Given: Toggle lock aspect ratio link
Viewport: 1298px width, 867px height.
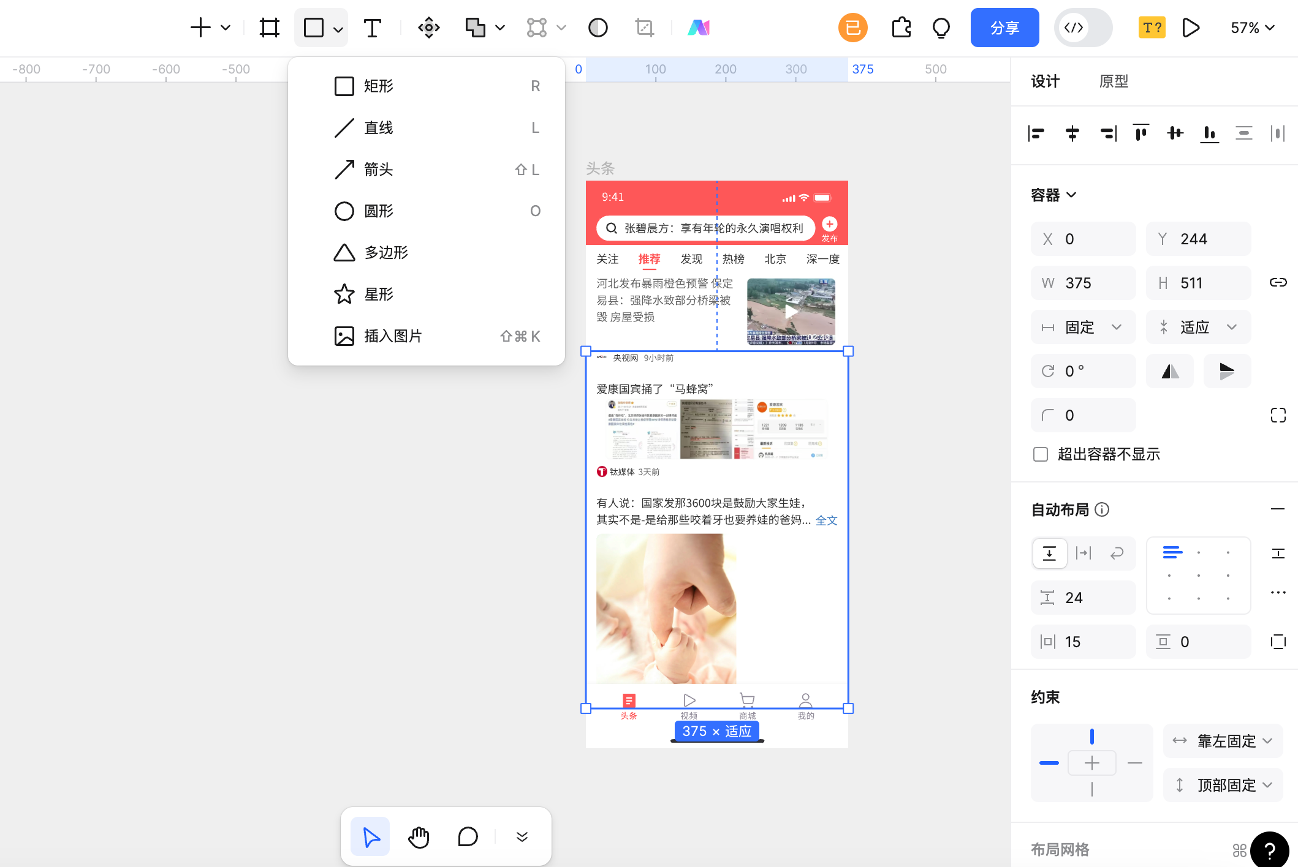Looking at the screenshot, I should pos(1278,282).
